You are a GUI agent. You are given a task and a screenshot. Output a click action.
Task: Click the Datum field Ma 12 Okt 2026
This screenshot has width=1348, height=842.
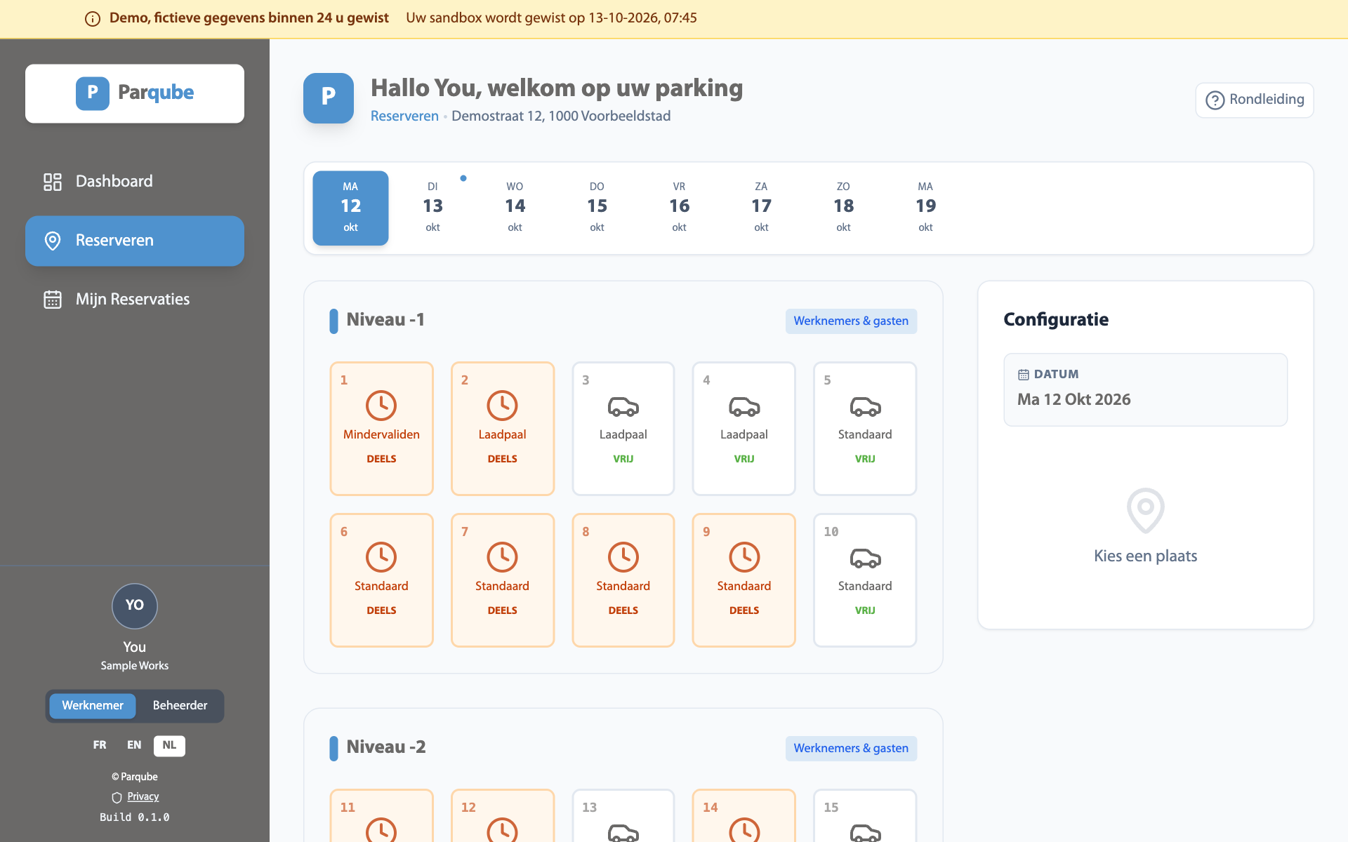[x=1145, y=389]
